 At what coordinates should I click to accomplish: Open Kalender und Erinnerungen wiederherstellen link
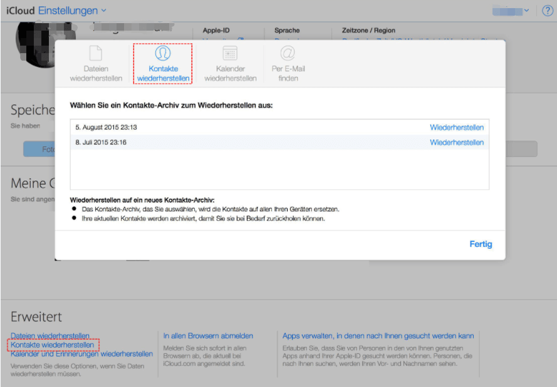tap(81, 354)
